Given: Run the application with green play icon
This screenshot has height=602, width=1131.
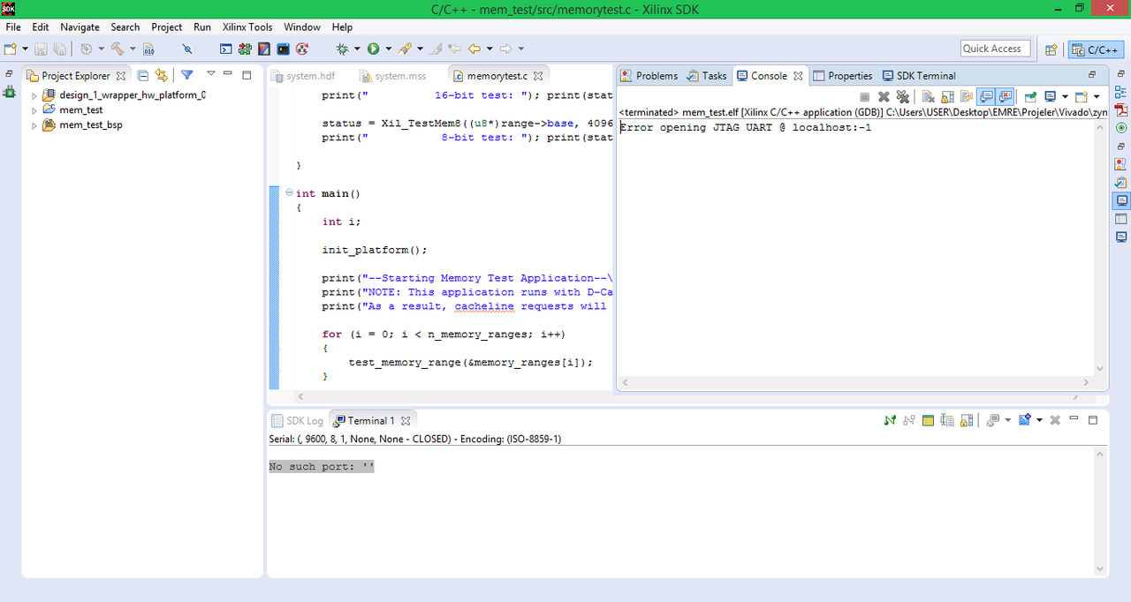Looking at the screenshot, I should click(x=373, y=49).
